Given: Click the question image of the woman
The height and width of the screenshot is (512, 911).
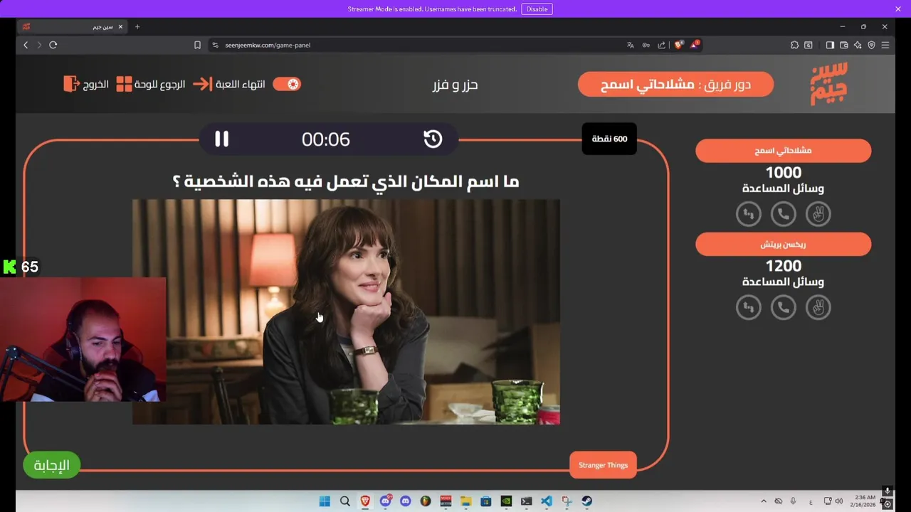Looking at the screenshot, I should click(x=346, y=311).
